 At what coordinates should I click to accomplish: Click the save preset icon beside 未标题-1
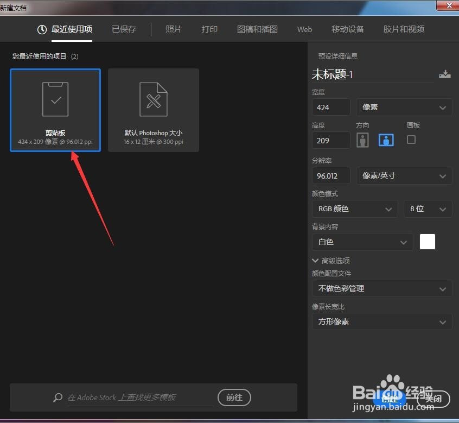coord(445,73)
